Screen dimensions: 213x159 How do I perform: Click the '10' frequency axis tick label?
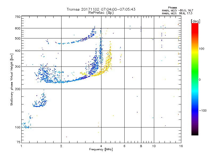pyautogui.click(x=154, y=146)
